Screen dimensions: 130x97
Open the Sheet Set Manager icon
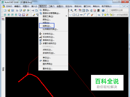click(91, 10)
